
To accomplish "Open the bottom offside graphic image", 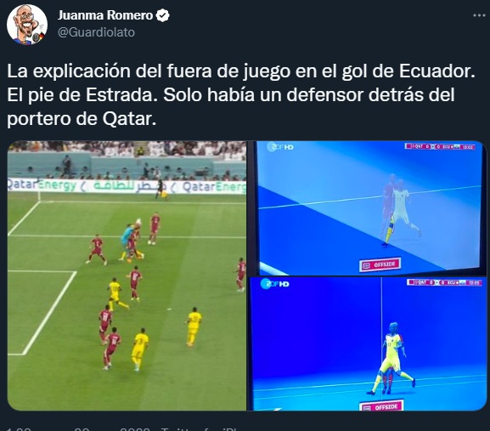I will coord(369,343).
